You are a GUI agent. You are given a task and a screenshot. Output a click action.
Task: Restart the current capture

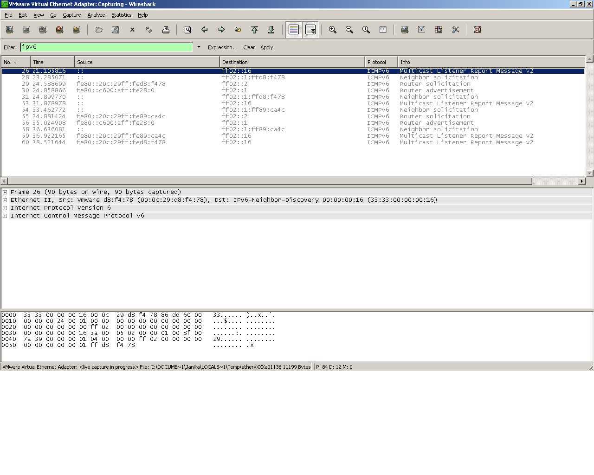pyautogui.click(x=76, y=30)
